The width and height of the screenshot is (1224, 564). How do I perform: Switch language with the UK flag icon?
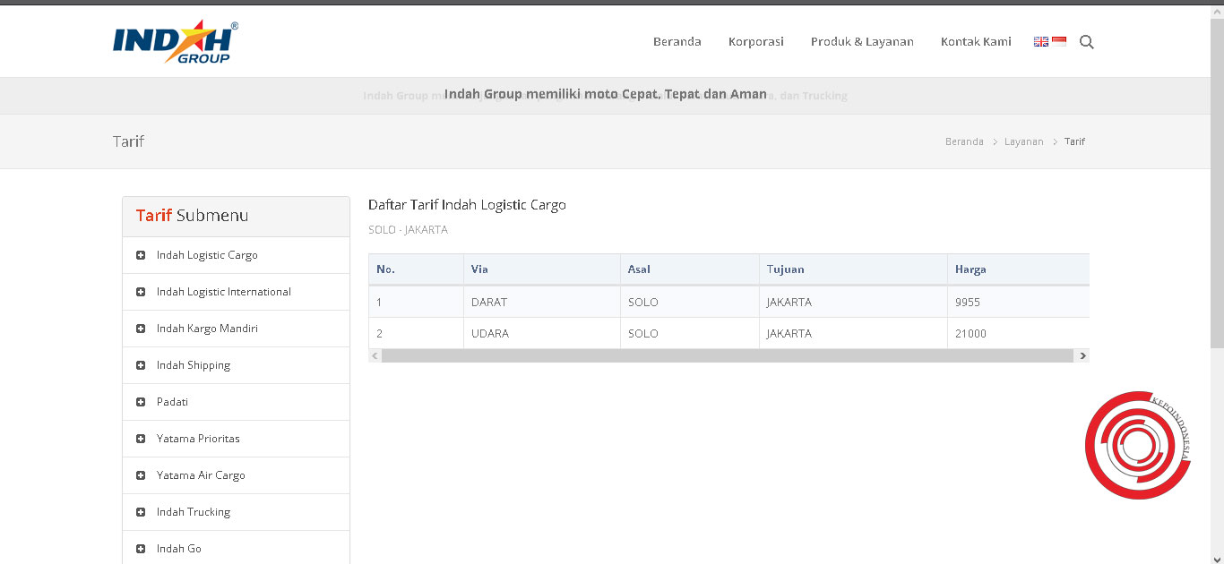click(x=1041, y=41)
